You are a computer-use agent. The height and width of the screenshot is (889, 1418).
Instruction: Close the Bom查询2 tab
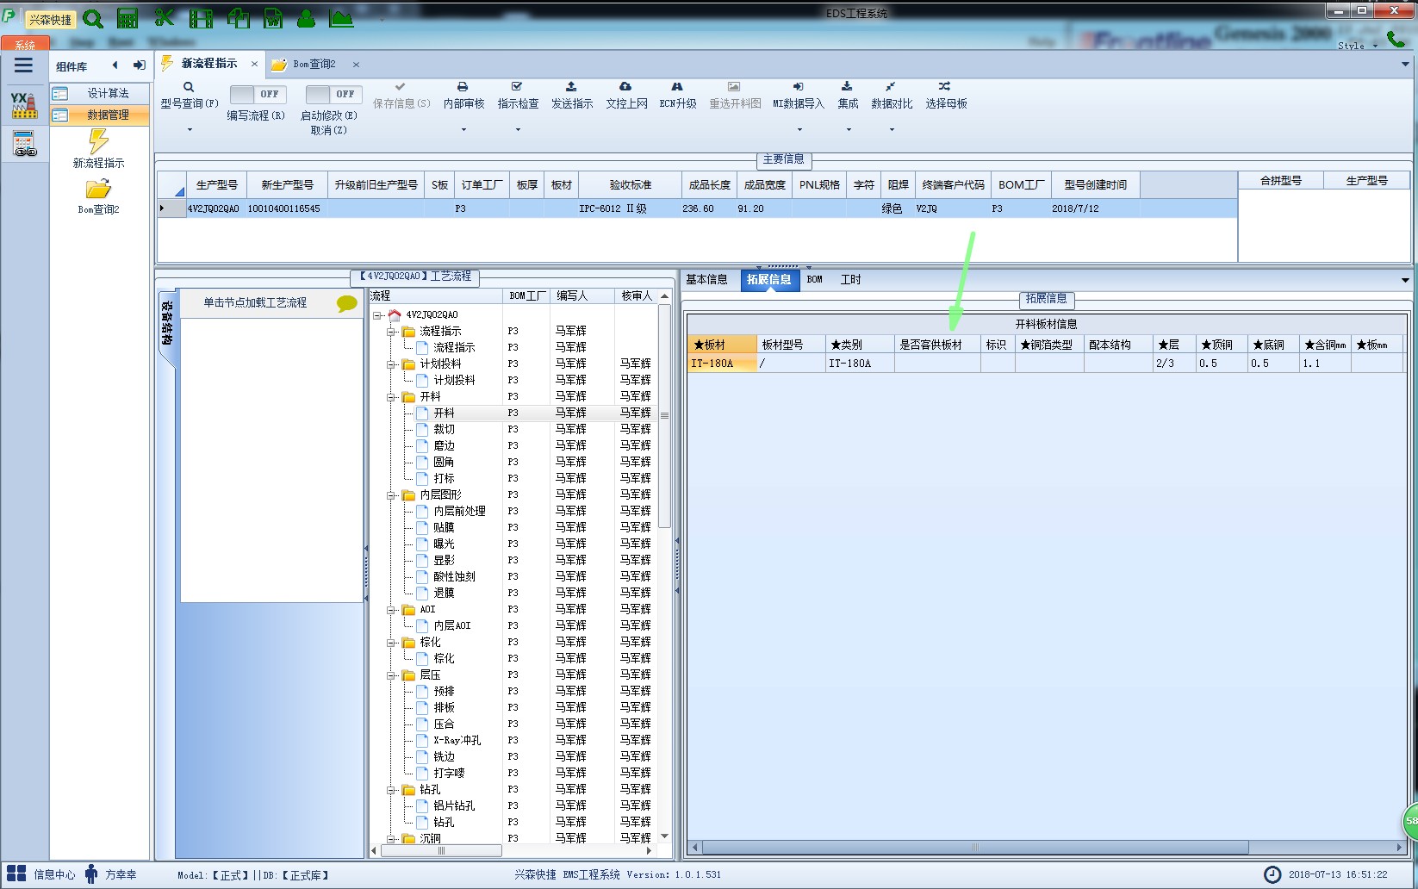click(x=356, y=65)
